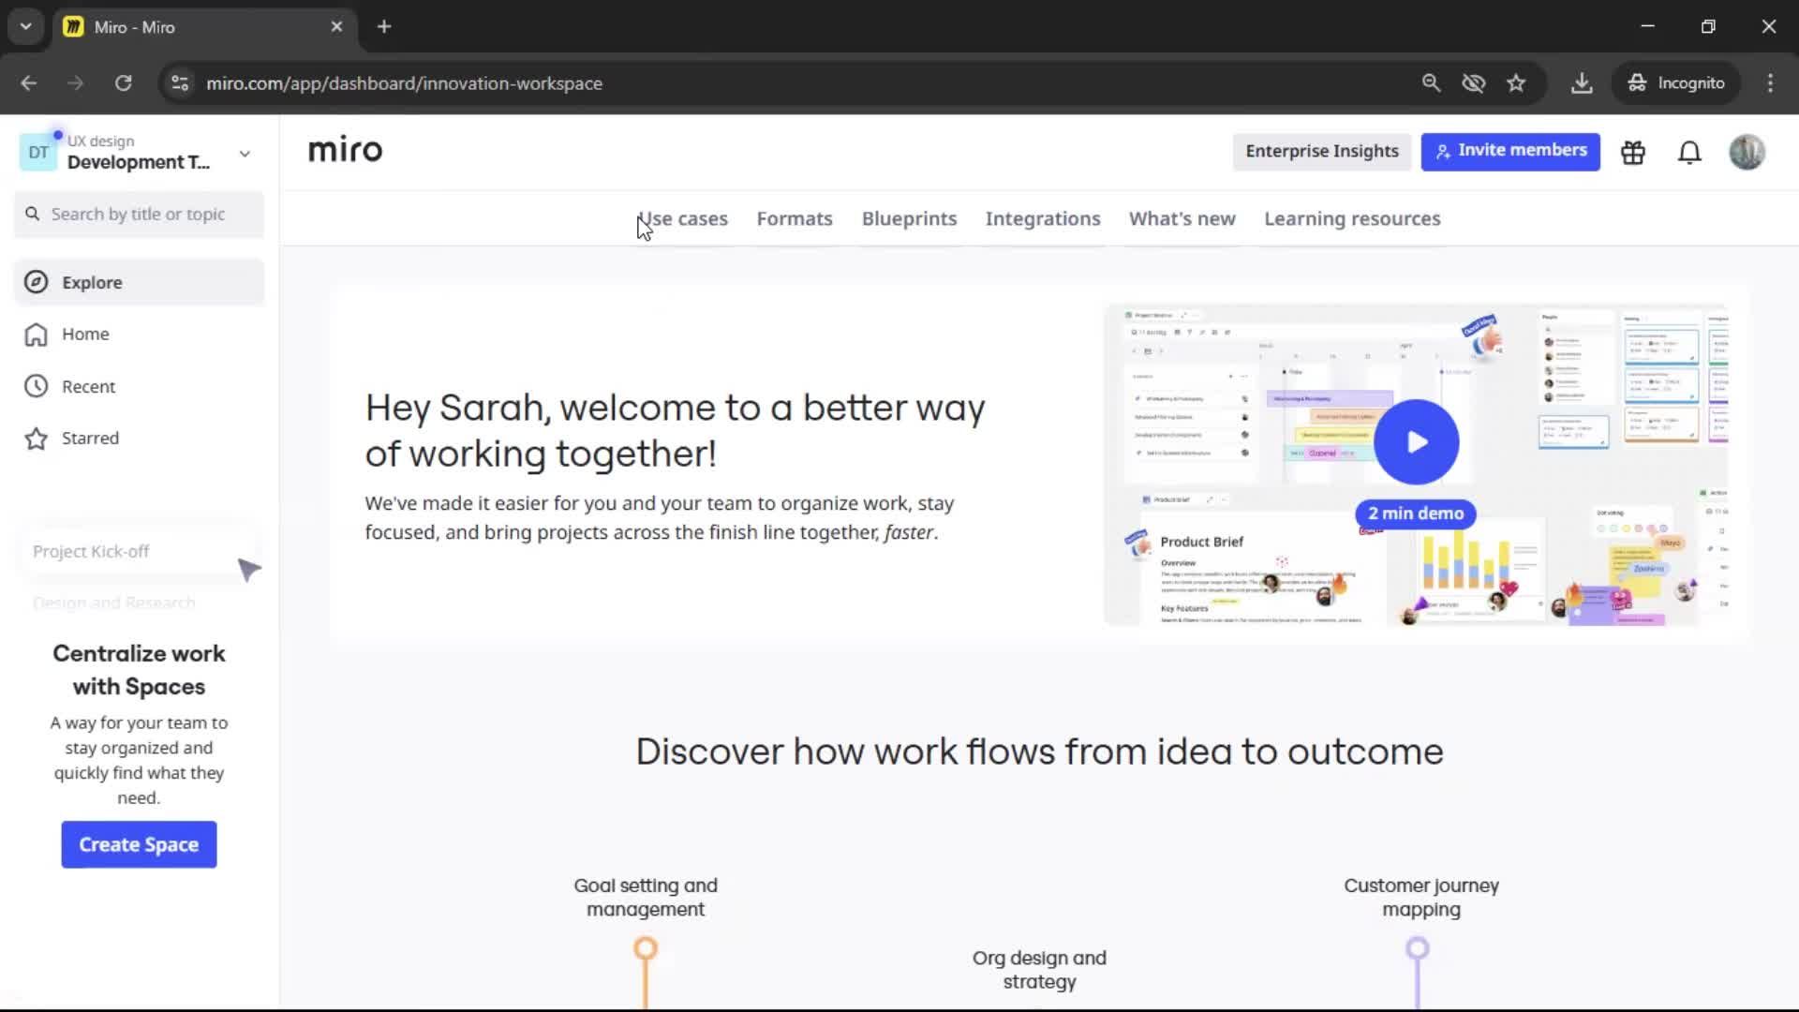Click the Create Space button
The height and width of the screenshot is (1012, 1799).
point(139,844)
